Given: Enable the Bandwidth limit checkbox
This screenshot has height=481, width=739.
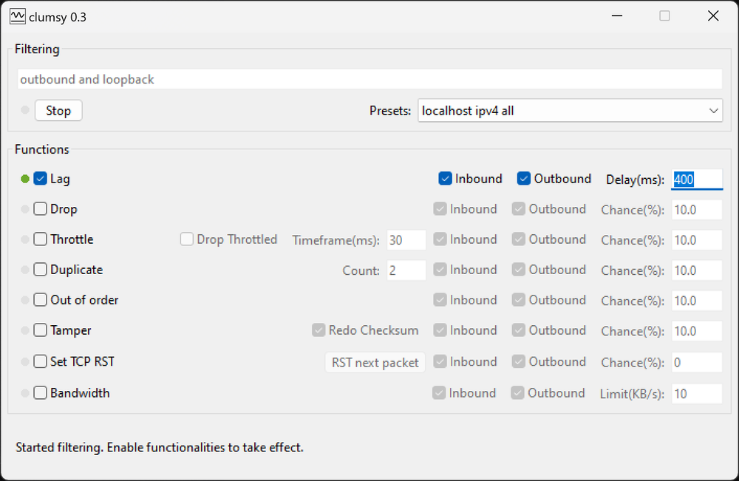Looking at the screenshot, I should [41, 393].
